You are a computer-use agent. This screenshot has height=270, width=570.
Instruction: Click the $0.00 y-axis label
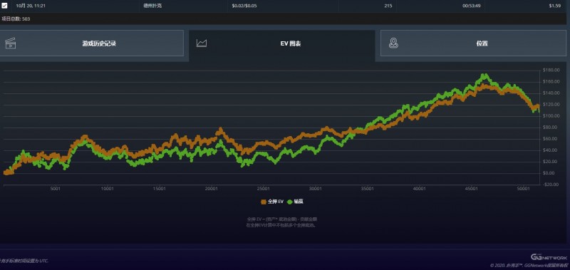549,173
